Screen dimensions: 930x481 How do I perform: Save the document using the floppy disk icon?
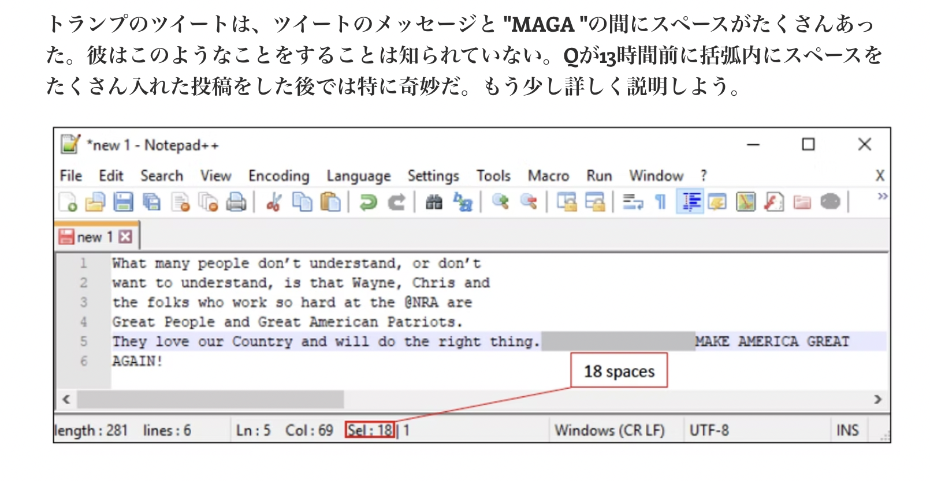coord(123,202)
